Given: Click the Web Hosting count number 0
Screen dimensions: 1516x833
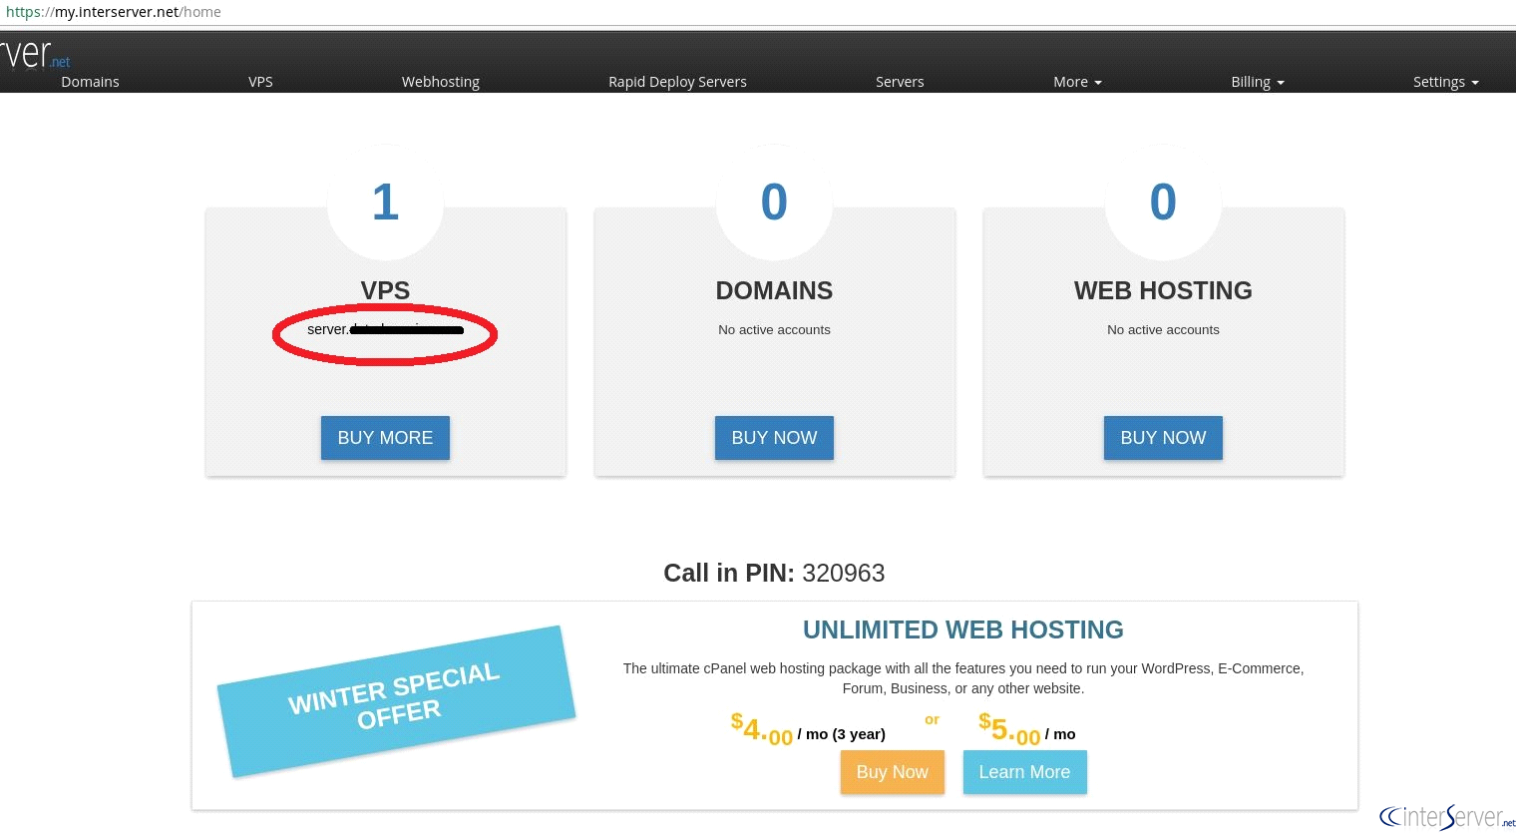Looking at the screenshot, I should coord(1163,202).
